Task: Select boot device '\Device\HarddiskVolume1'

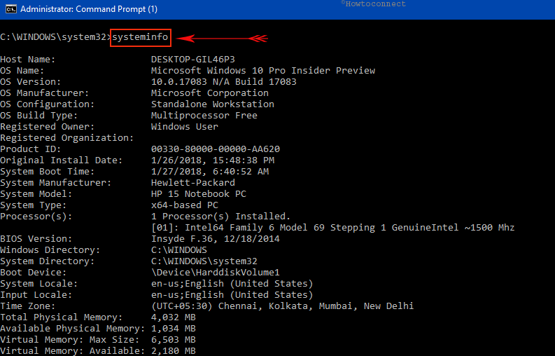Action: click(x=216, y=273)
